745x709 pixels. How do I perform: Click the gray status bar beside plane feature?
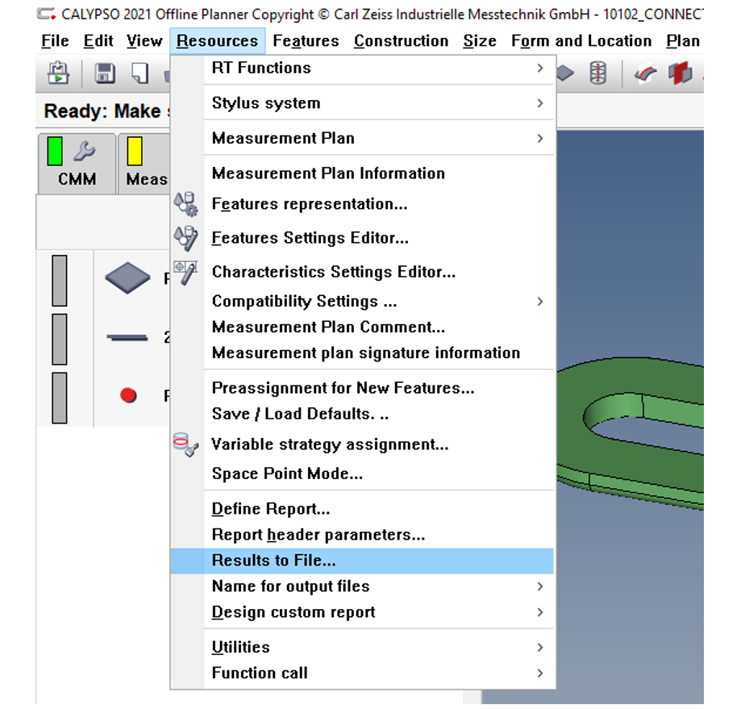coord(60,281)
